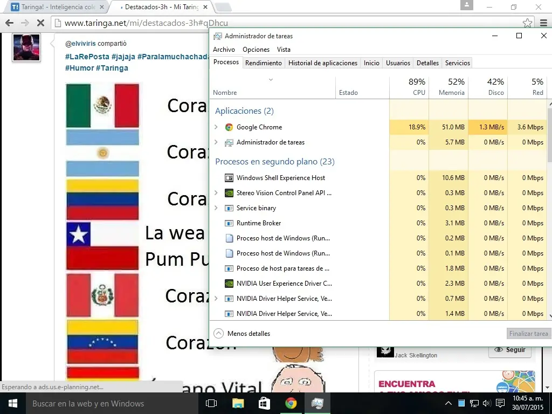Image resolution: width=552 pixels, height=414 pixels.
Task: Switch to the Servicios tab
Action: click(x=457, y=63)
